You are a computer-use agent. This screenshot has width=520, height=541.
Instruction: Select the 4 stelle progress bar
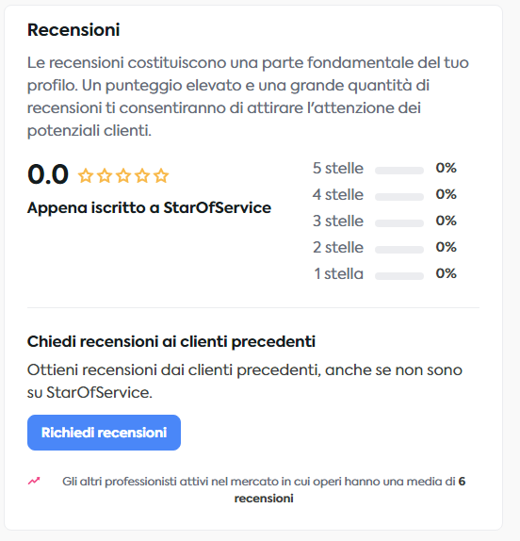399,197
